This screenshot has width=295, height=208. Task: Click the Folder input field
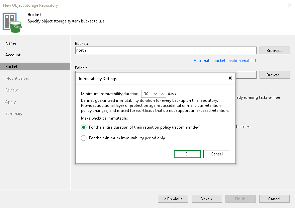click(x=246, y=75)
